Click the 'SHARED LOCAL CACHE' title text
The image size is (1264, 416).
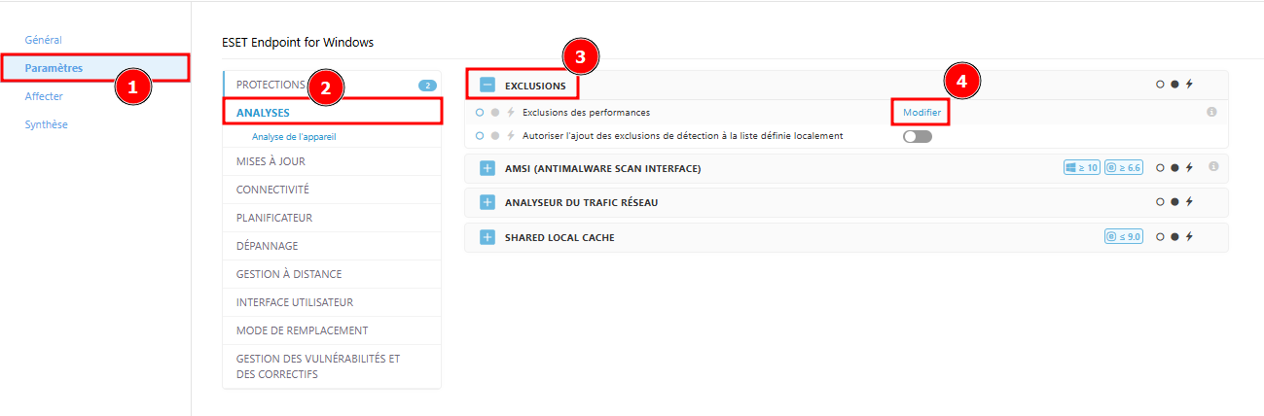click(560, 237)
